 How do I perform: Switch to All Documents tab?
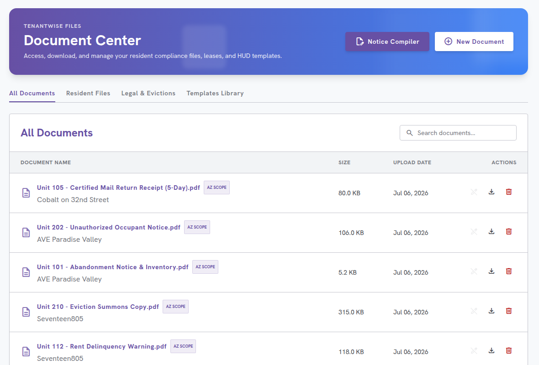tap(32, 94)
